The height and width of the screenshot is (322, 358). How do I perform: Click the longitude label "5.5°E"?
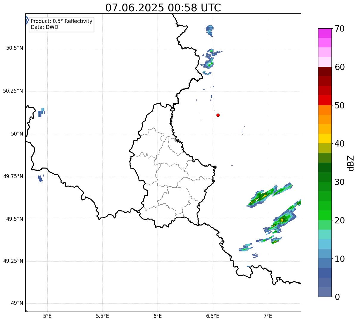pos(102,316)
